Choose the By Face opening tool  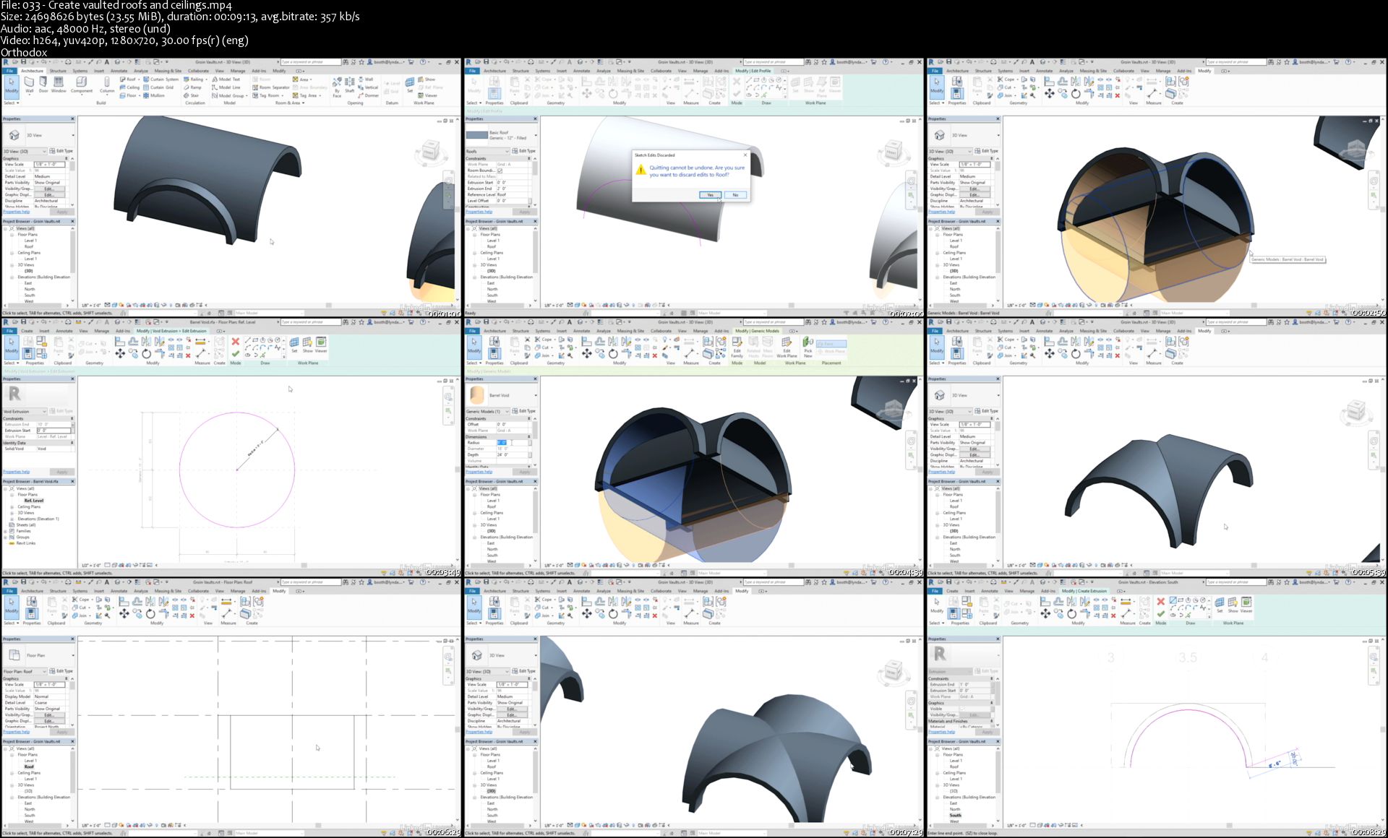(x=337, y=87)
